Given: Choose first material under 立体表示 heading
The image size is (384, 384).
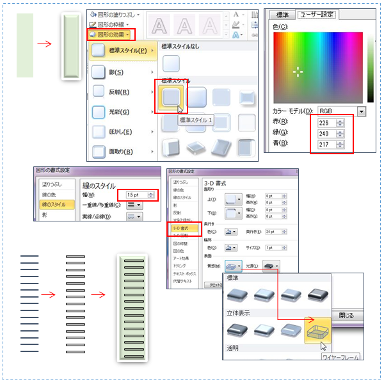Looking at the screenshot, I should tap(237, 330).
